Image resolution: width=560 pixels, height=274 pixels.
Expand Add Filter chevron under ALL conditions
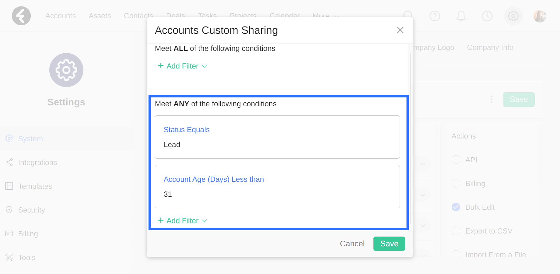point(205,66)
